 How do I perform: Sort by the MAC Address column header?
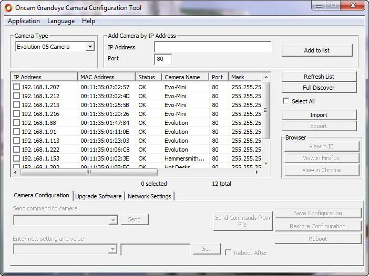click(x=106, y=77)
